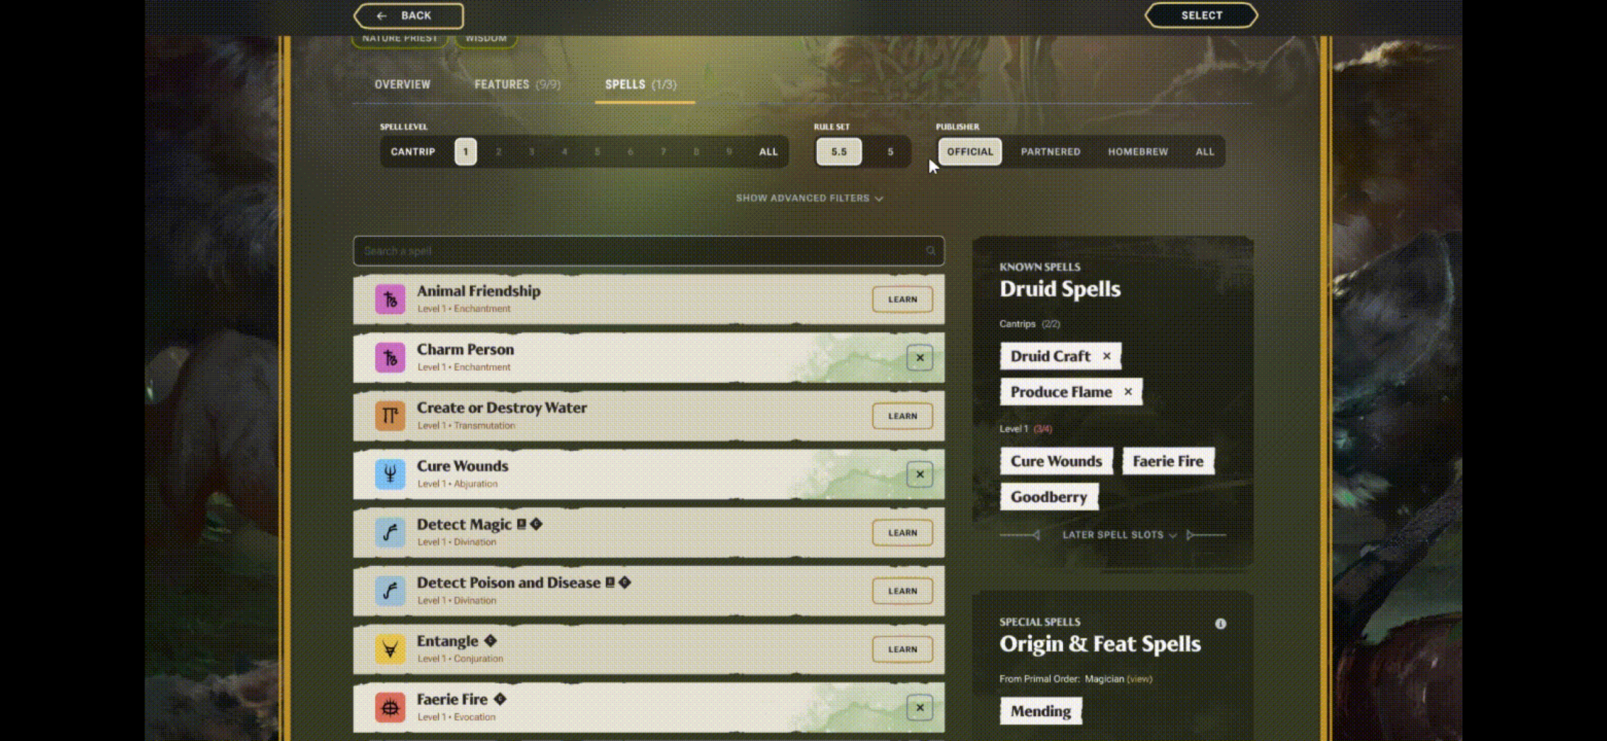Select the Cantrip spell level filter
The width and height of the screenshot is (1607, 741).
point(412,151)
